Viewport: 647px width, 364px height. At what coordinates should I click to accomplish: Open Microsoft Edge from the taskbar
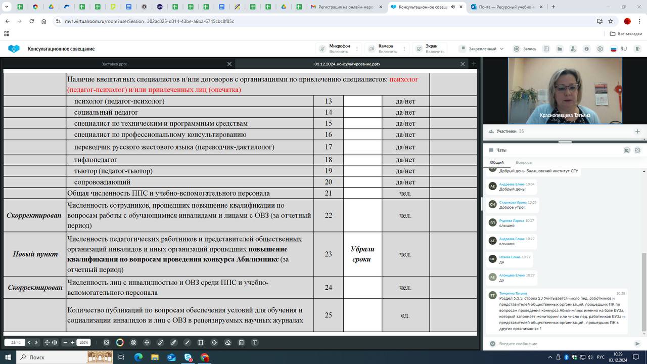[x=138, y=357]
